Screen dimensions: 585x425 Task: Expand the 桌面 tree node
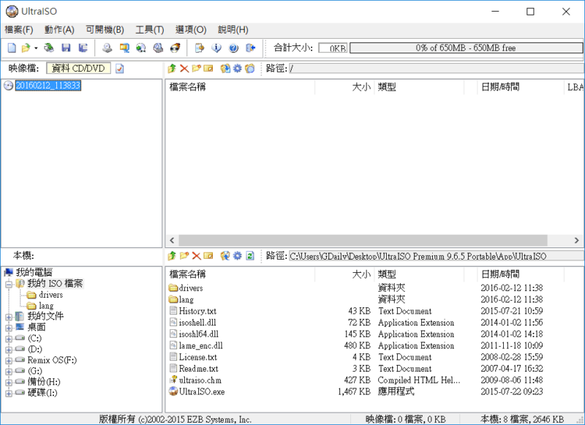(9, 328)
